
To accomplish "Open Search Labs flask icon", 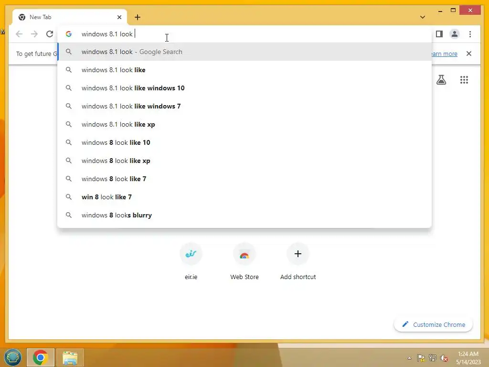I will (x=441, y=80).
